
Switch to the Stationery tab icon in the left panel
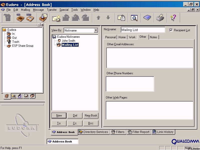point(26,96)
